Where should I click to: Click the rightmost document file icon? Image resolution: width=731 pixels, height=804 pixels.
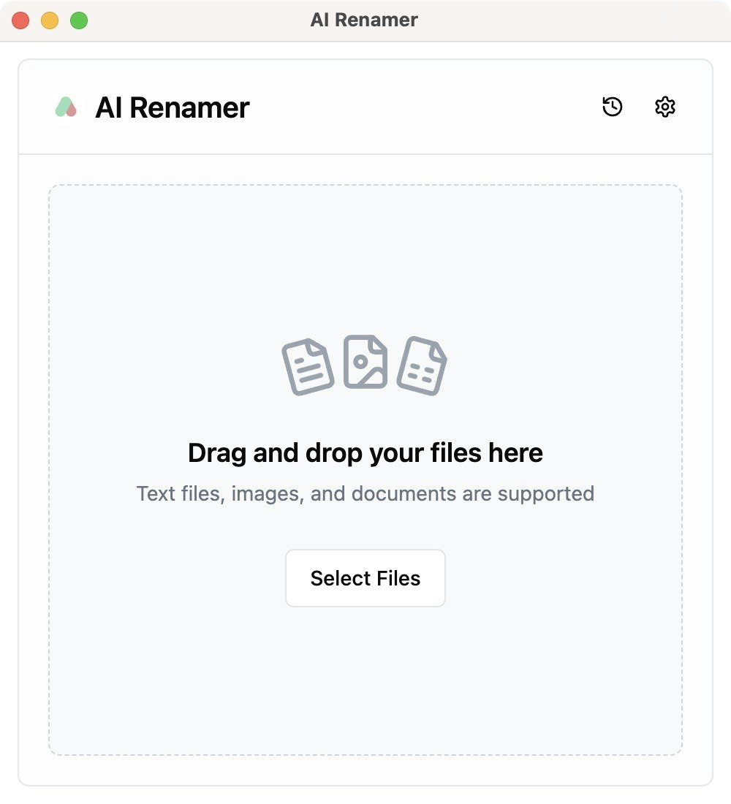[423, 364]
